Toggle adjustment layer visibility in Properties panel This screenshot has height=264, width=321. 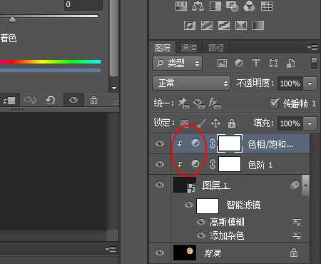pyautogui.click(x=73, y=100)
